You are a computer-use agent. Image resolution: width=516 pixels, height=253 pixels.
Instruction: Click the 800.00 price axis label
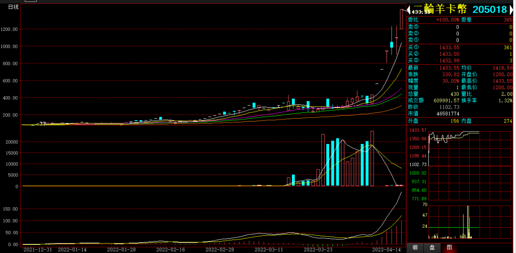(10, 64)
